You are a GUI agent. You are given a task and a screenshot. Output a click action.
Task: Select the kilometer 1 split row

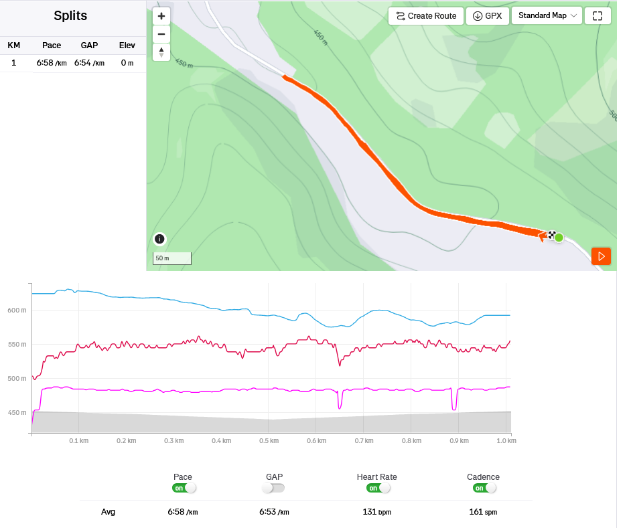(72, 63)
